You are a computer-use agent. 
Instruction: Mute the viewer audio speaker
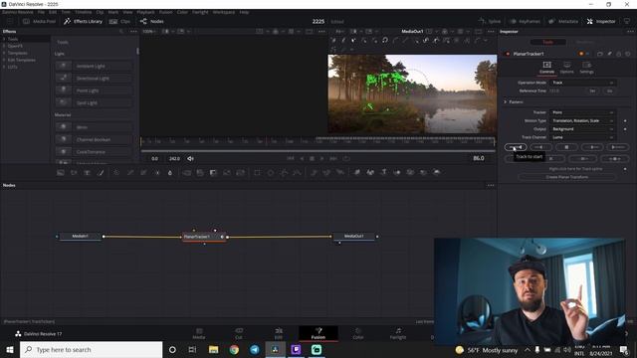coord(190,158)
